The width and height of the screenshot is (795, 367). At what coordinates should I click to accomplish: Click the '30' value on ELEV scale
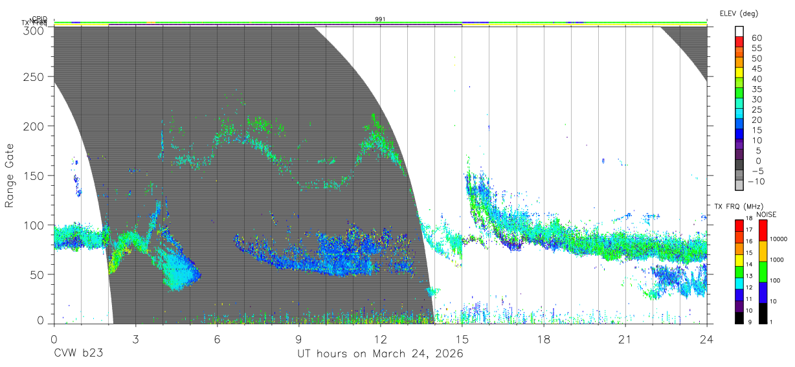(757, 99)
